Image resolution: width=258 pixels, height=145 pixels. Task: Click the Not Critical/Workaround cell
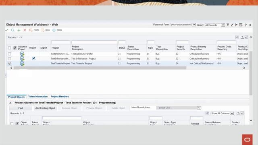coord(202,64)
